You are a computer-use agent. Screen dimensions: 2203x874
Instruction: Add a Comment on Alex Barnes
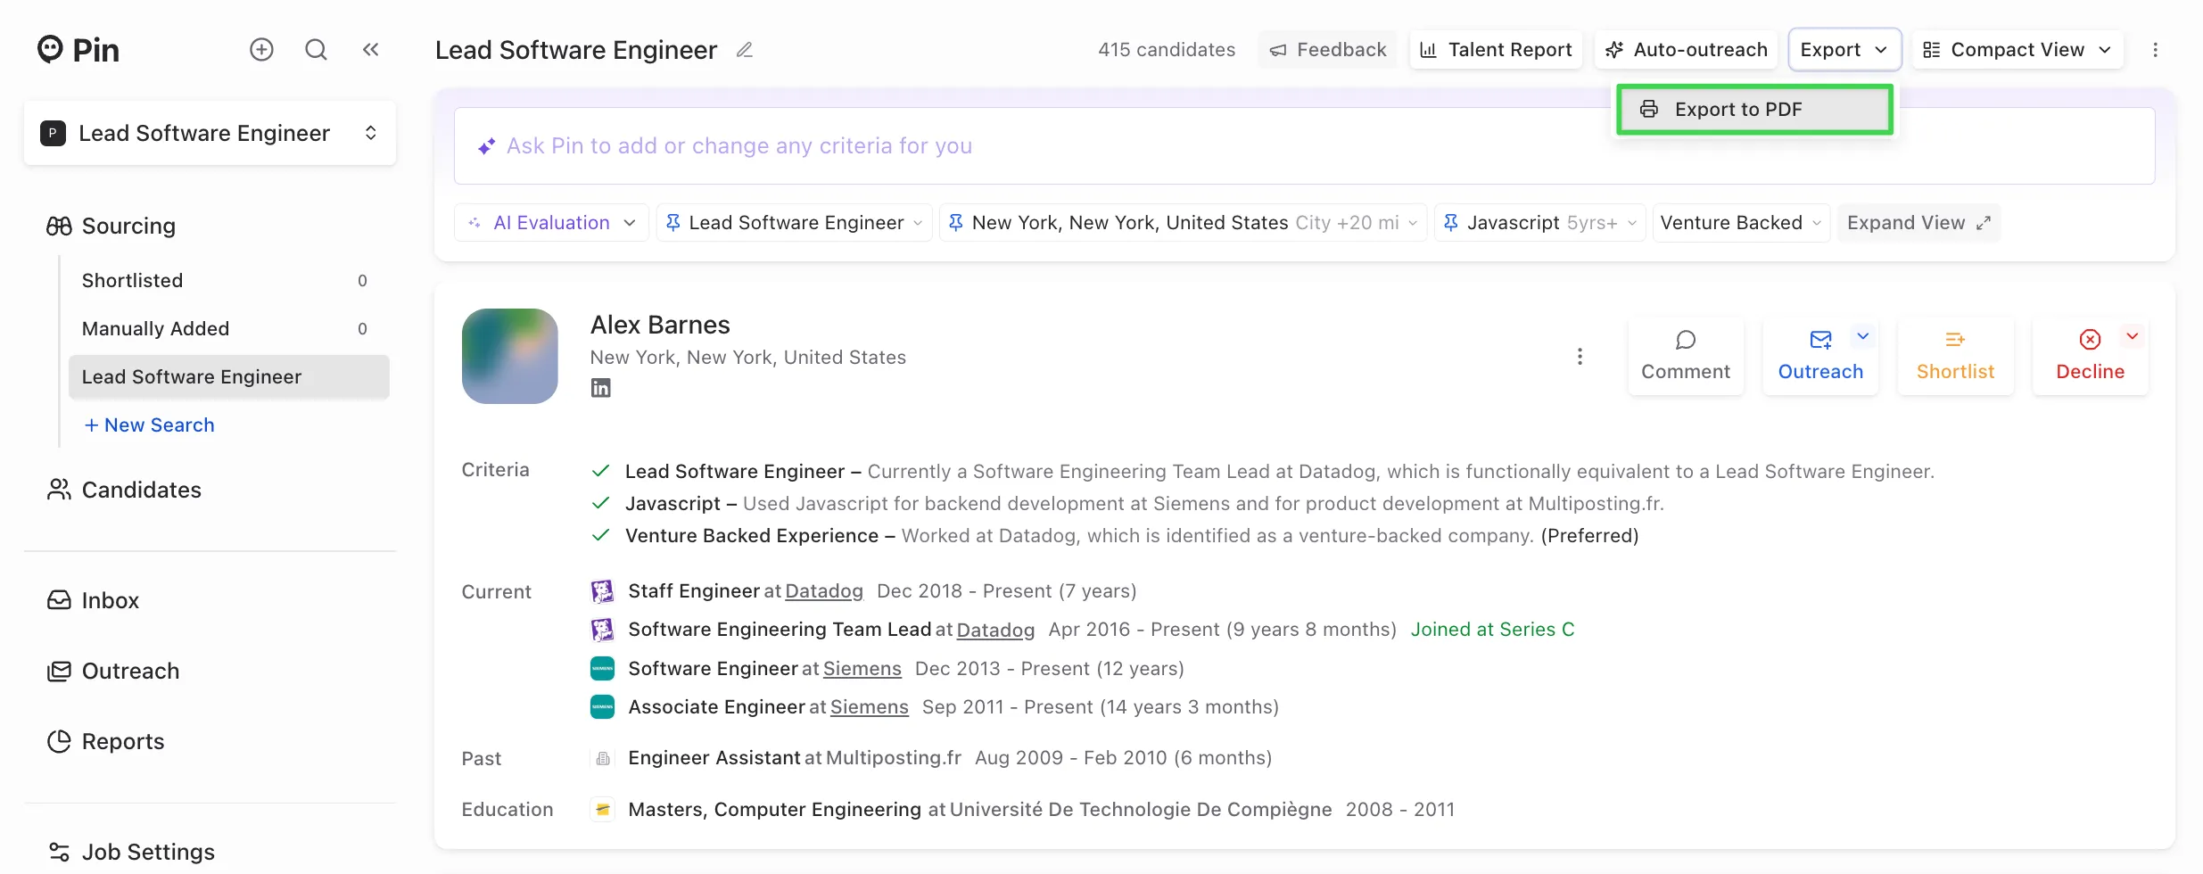(x=1686, y=356)
